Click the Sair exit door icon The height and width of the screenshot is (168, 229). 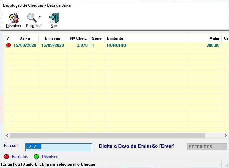pos(54,18)
